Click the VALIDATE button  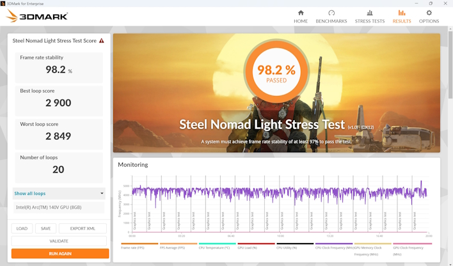[59, 241]
